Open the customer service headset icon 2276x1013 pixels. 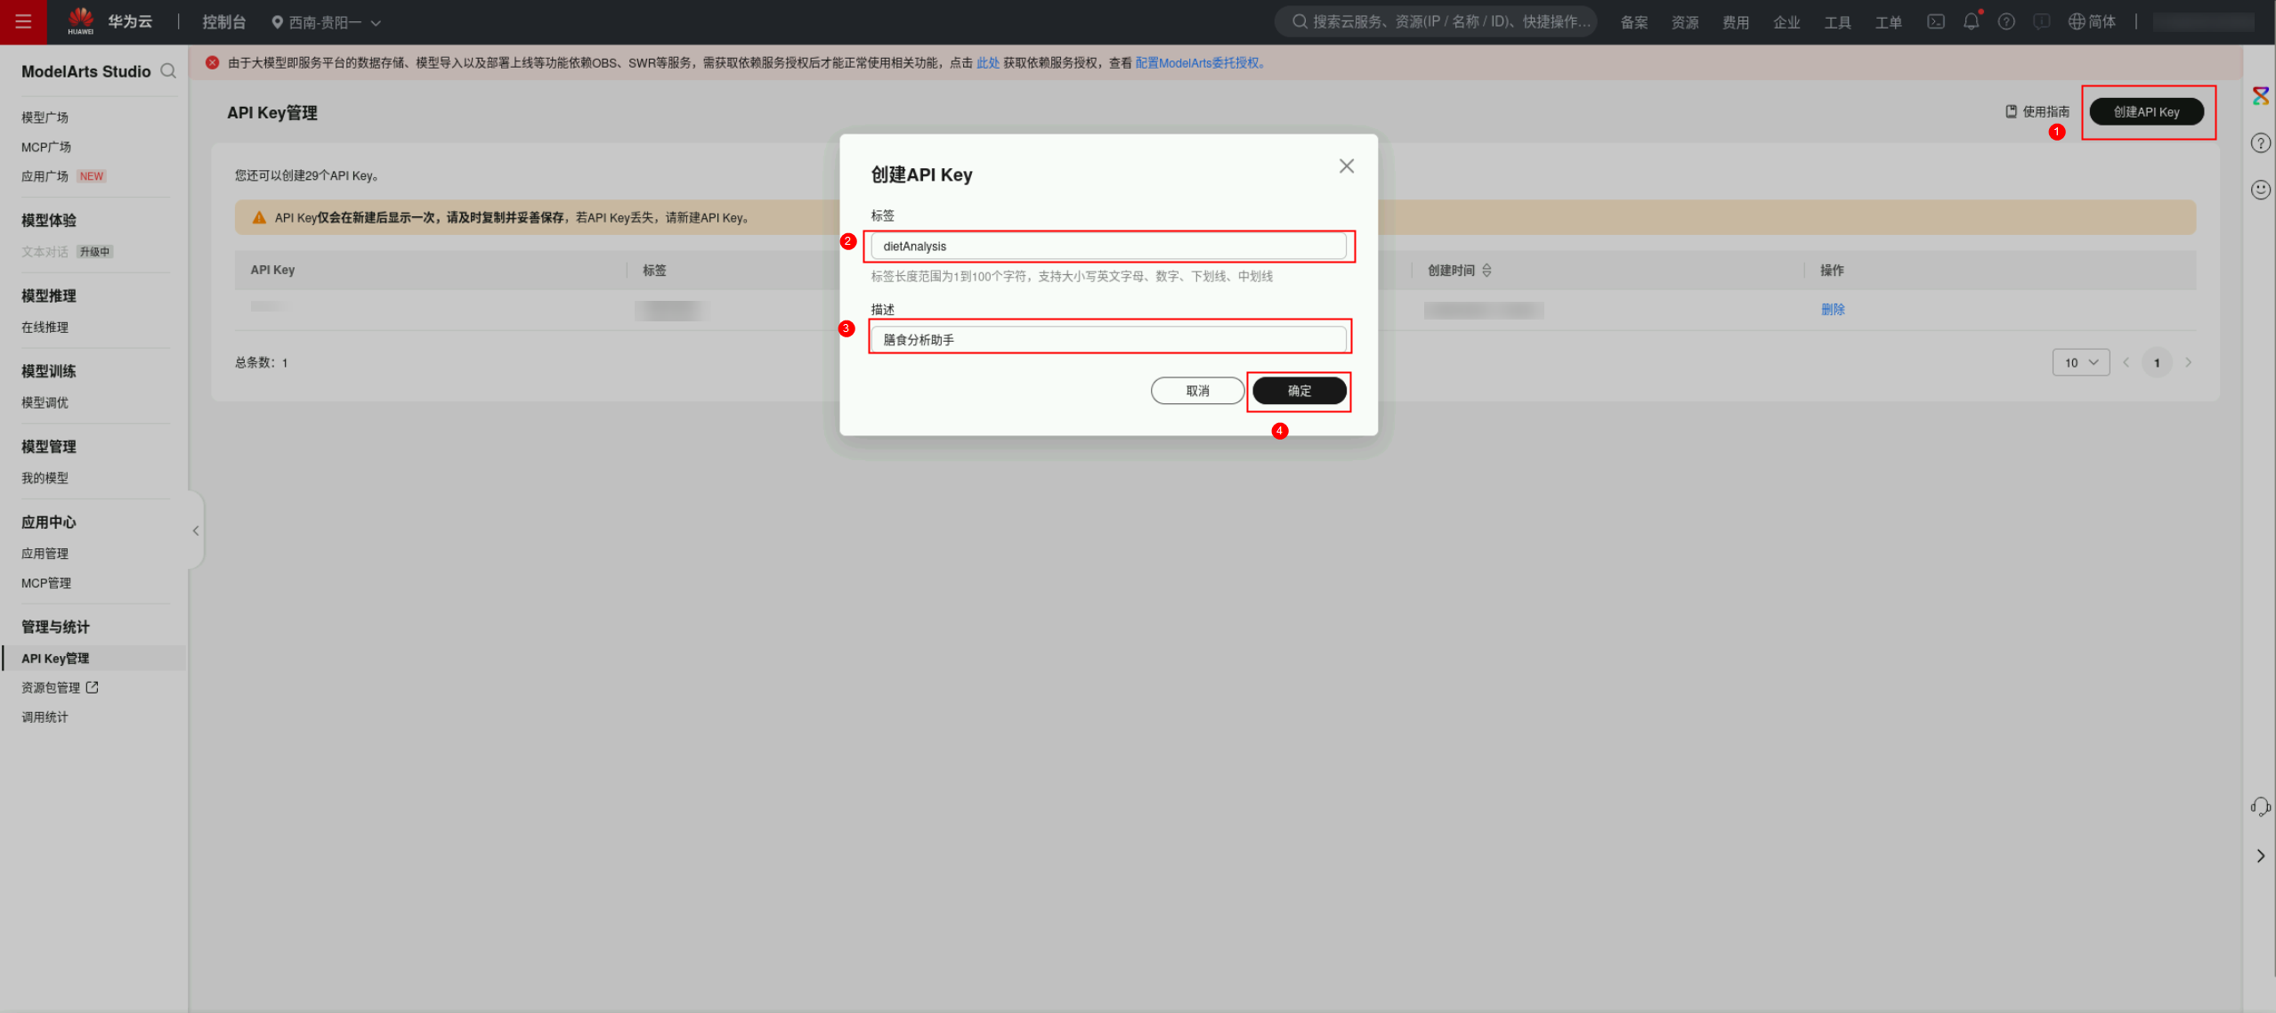[2260, 806]
